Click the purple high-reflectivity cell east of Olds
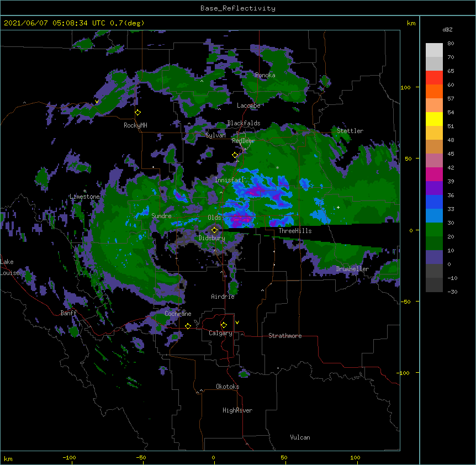Screen dimensions: 476x465 pyautogui.click(x=241, y=219)
